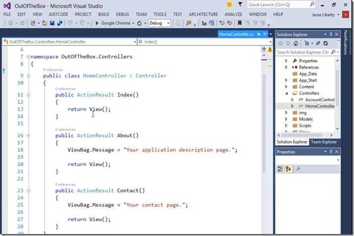This screenshot has width=354, height=236.
Task: Click the Alphabetical sort icon in Properties
Action: tap(288, 169)
